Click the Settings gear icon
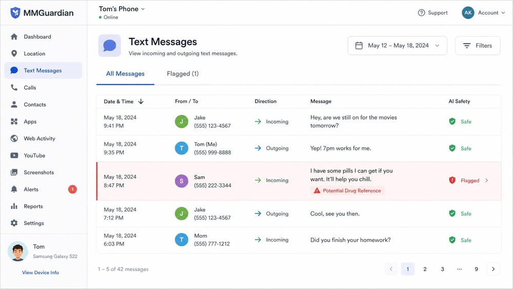Viewport: 513px width, 289px height. (x=14, y=223)
